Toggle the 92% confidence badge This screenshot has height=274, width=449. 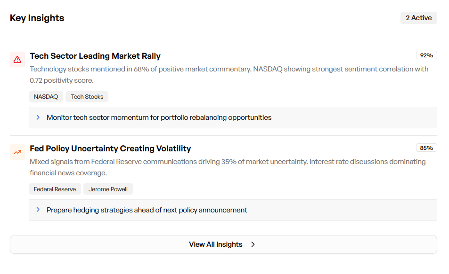[x=426, y=55]
